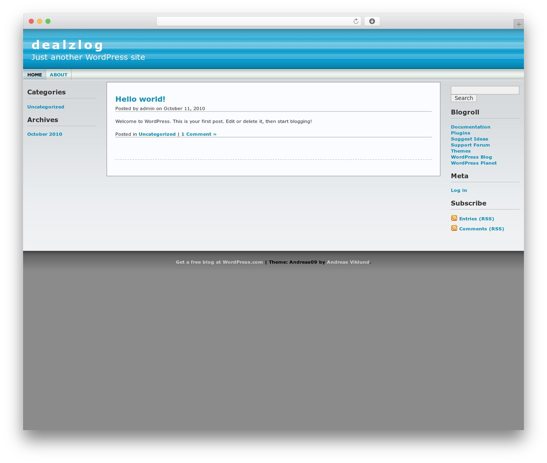This screenshot has width=547, height=463.
Task: Click the green maximize window button
Action: [48, 21]
